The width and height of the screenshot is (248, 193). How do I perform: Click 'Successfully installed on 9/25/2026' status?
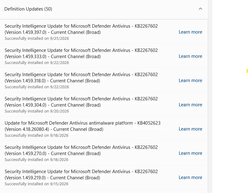click(37, 39)
